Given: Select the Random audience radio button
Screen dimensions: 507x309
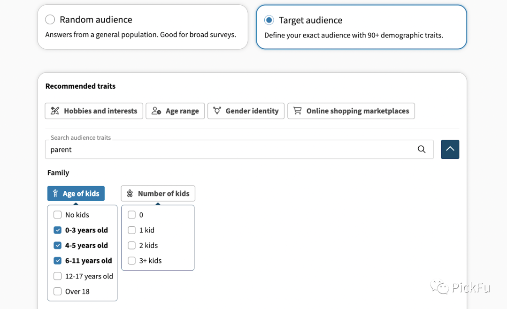Looking at the screenshot, I should (x=50, y=20).
